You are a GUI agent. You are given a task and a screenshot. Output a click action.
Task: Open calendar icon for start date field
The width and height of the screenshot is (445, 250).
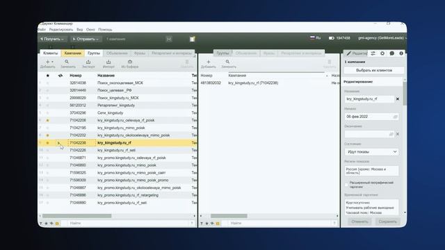[x=395, y=117]
